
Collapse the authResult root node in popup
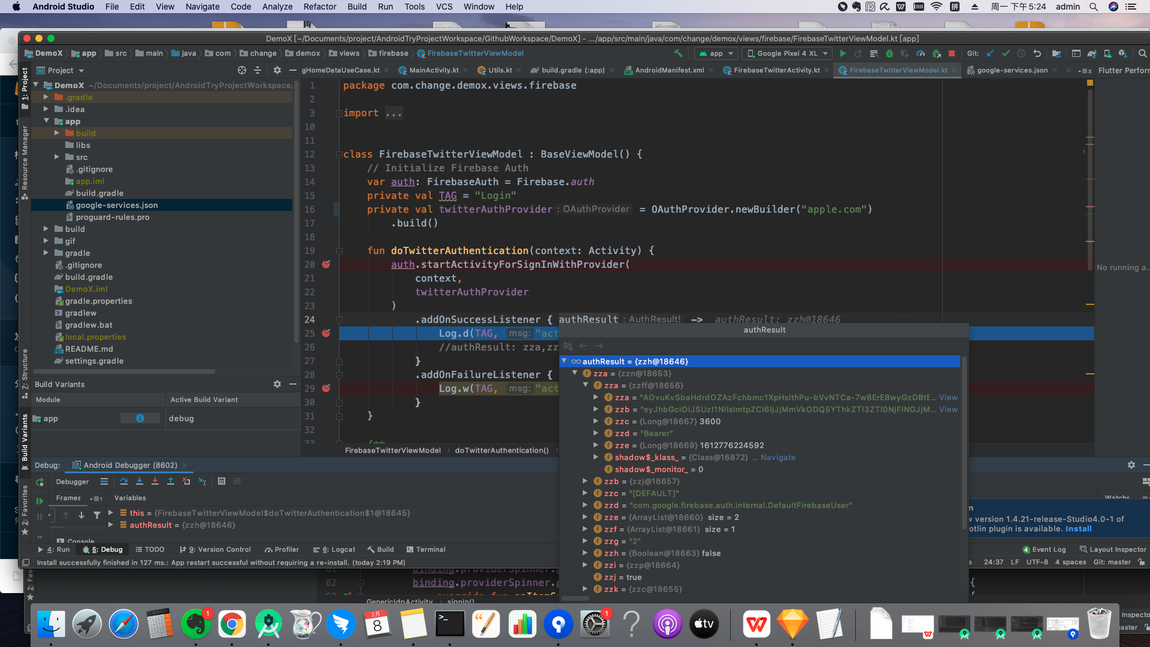click(564, 361)
